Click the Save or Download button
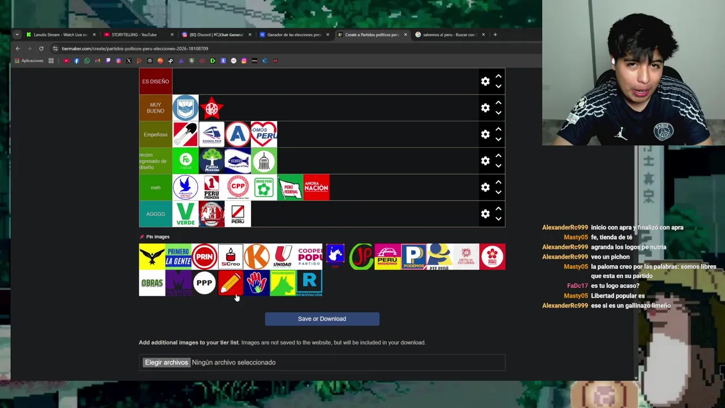Image resolution: width=725 pixels, height=408 pixels. click(322, 318)
